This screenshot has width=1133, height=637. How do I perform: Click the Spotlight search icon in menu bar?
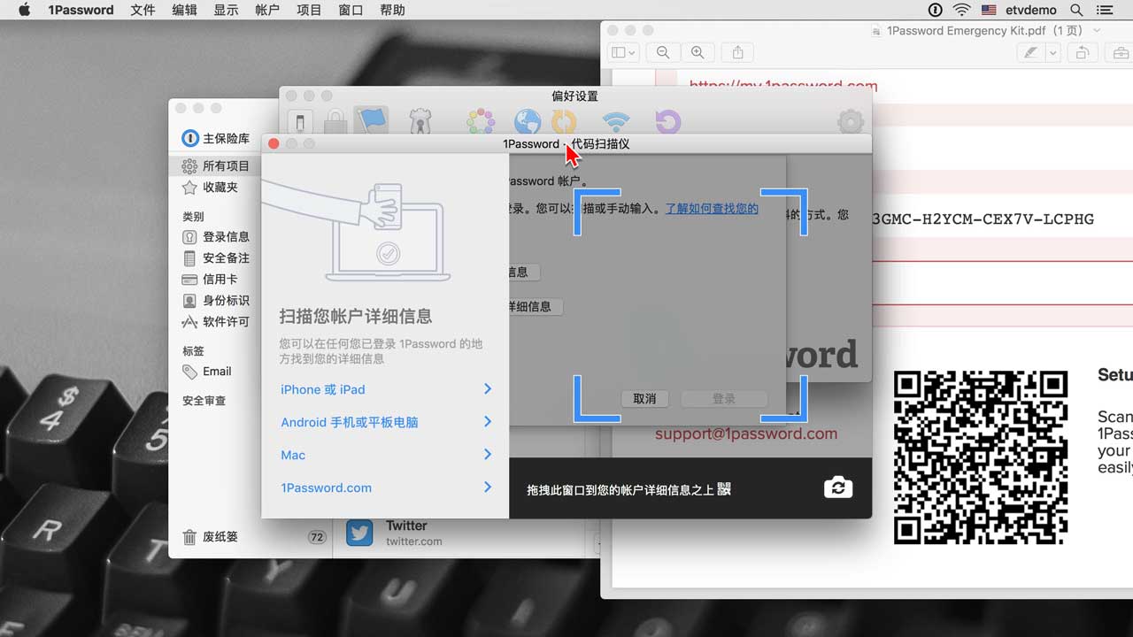[1076, 10]
